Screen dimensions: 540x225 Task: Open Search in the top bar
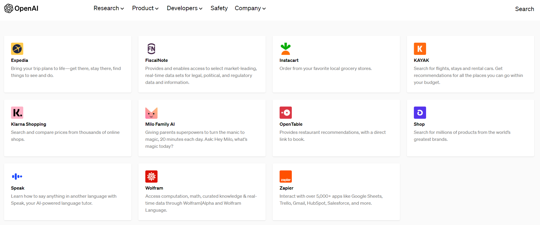525,9
